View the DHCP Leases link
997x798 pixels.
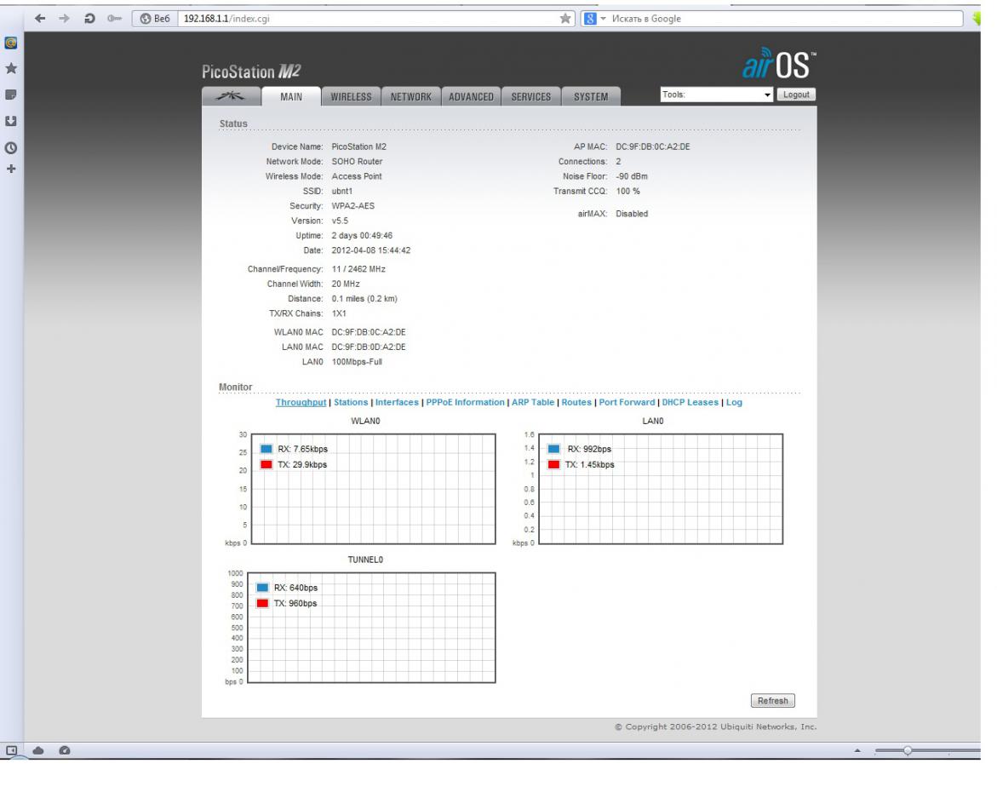(690, 403)
